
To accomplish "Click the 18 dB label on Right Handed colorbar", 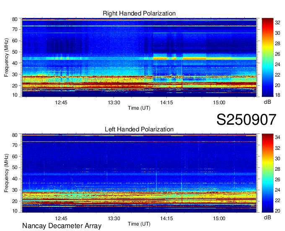I will pos(277,95).
